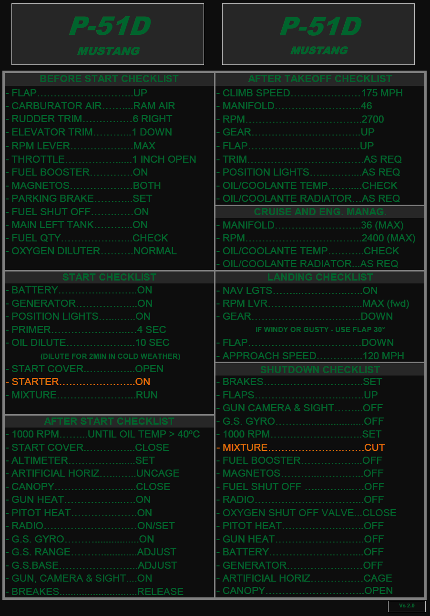Click the left P-51D Mustang title banner

pyautogui.click(x=108, y=34)
